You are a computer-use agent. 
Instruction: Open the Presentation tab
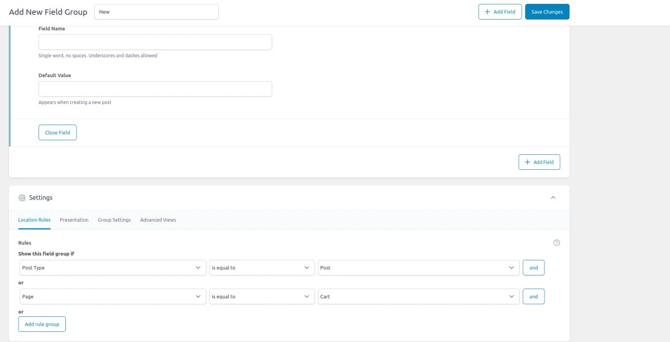tap(74, 220)
